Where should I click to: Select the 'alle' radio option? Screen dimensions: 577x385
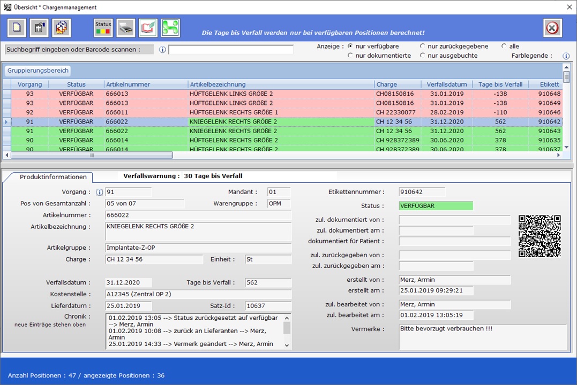coord(504,47)
